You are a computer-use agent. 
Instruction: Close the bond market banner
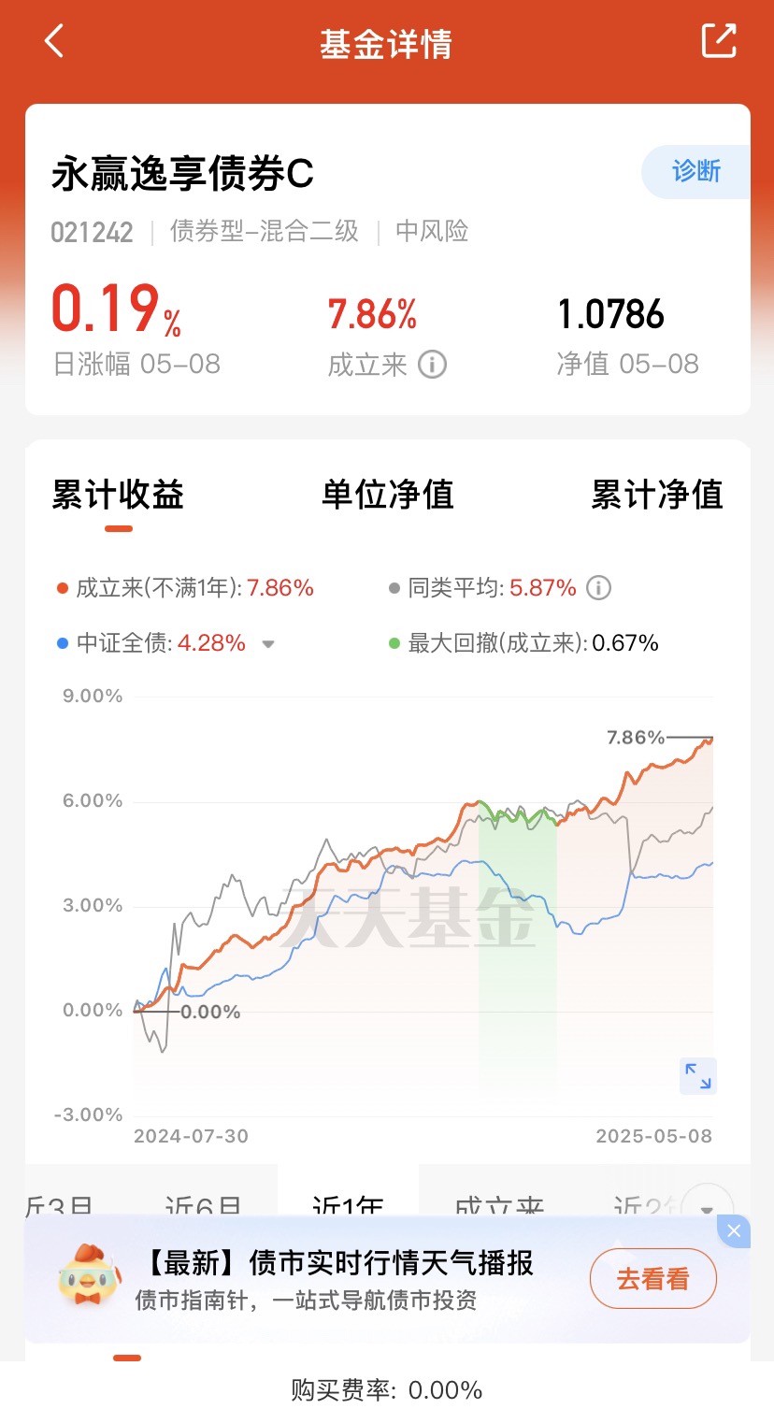tap(734, 1230)
